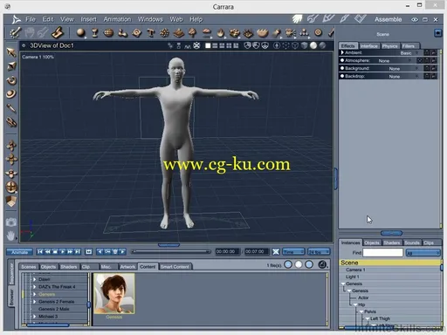This screenshot has height=335, width=447.
Task: Toggle the Background effect bullet
Action: click(x=342, y=68)
